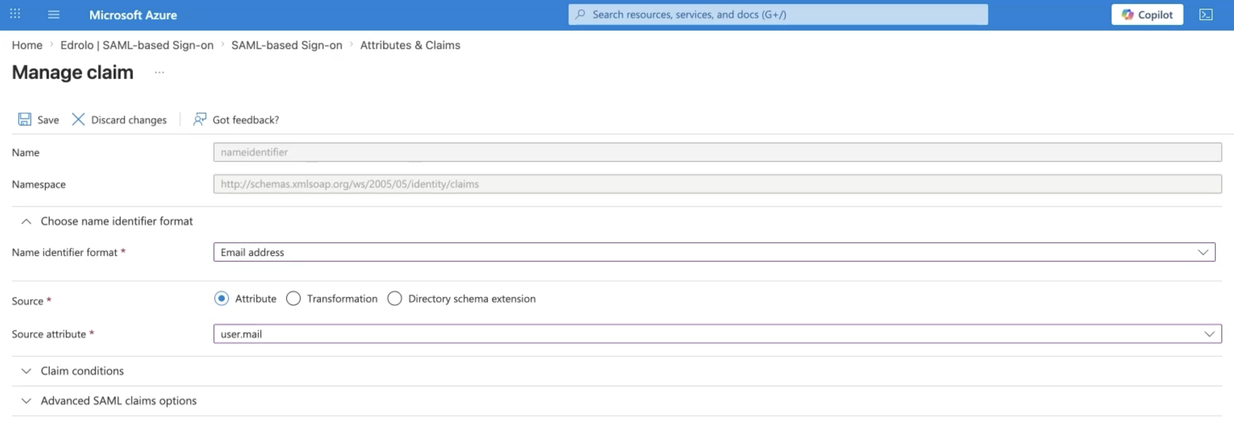Click the Name identifier format label
The image size is (1234, 438).
tap(65, 252)
